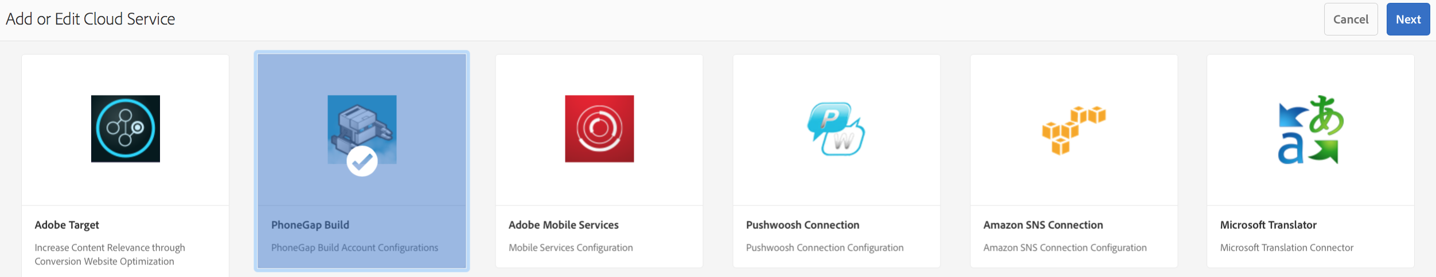1436x277 pixels.
Task: Click the PhoneGap Build robot icon
Action: tap(362, 129)
